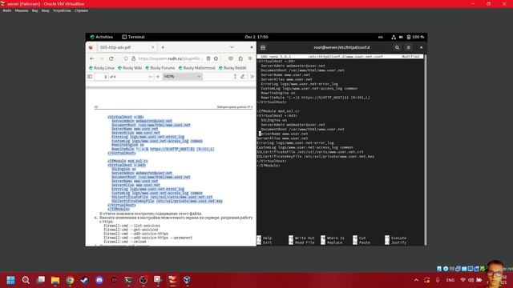Open the VirtualBox Машина menu

pos(22,10)
